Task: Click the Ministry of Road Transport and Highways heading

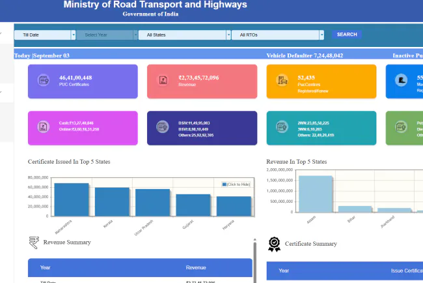Action: point(155,5)
